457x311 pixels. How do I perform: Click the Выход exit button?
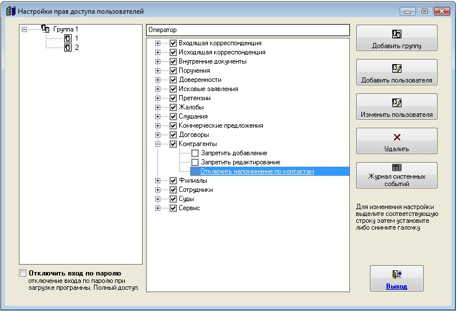click(x=397, y=278)
